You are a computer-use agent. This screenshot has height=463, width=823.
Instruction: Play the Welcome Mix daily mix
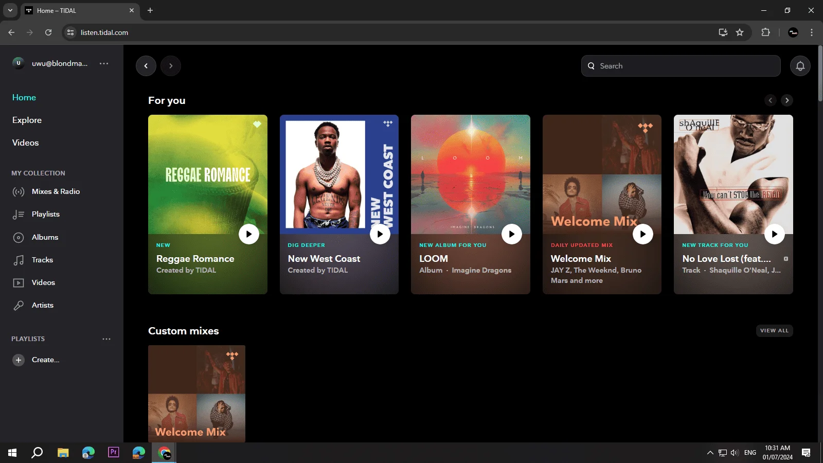pos(643,234)
